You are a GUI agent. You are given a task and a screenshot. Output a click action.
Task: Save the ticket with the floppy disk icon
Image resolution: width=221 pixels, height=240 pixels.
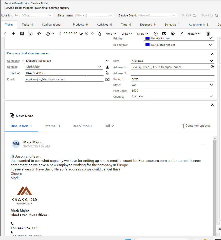click(22, 34)
